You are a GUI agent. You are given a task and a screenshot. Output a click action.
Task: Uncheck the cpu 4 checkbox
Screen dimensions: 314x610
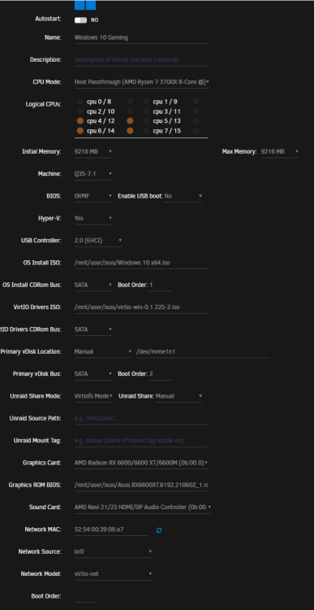pos(80,121)
